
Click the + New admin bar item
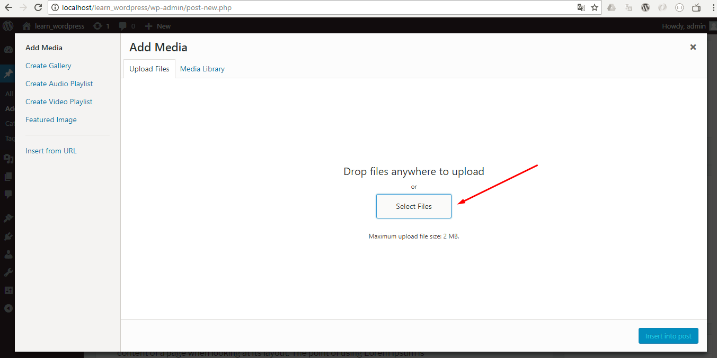tap(158, 26)
